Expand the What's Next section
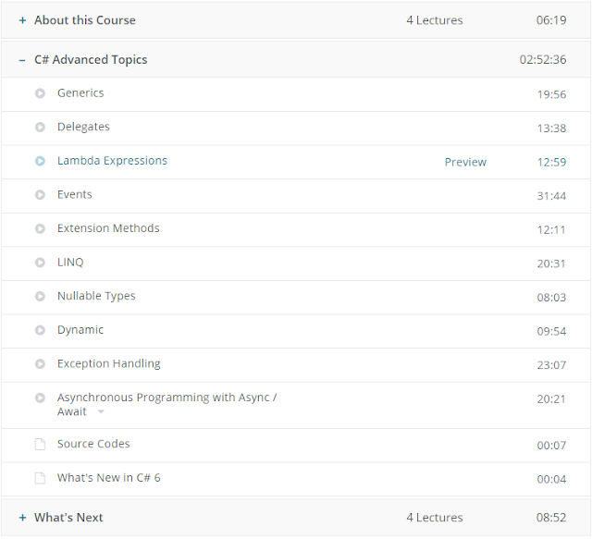Image resolution: width=592 pixels, height=539 pixels. coord(22,518)
